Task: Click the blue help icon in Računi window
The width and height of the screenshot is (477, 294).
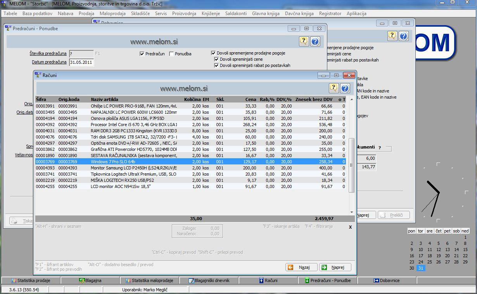Action: [345, 88]
